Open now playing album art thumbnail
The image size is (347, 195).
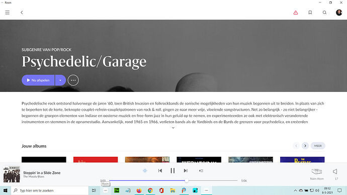pos(12,174)
